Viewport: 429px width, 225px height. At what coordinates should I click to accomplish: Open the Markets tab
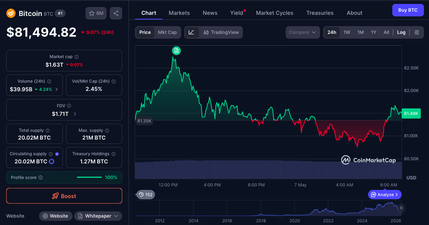(179, 13)
